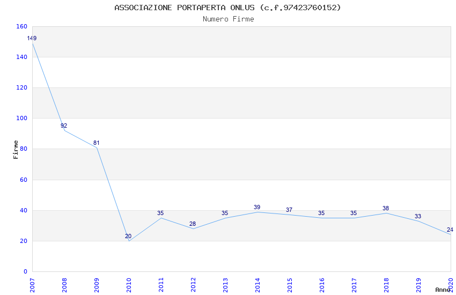Click the data label 20 for 2010
The height and width of the screenshot is (295, 456).
128,236
